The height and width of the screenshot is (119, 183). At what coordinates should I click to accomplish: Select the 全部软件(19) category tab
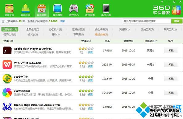coord(10,29)
